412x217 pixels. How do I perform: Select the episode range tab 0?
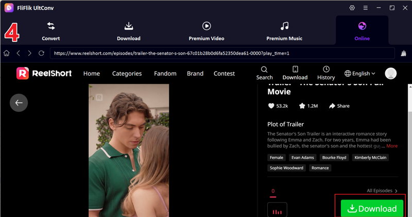(273, 191)
